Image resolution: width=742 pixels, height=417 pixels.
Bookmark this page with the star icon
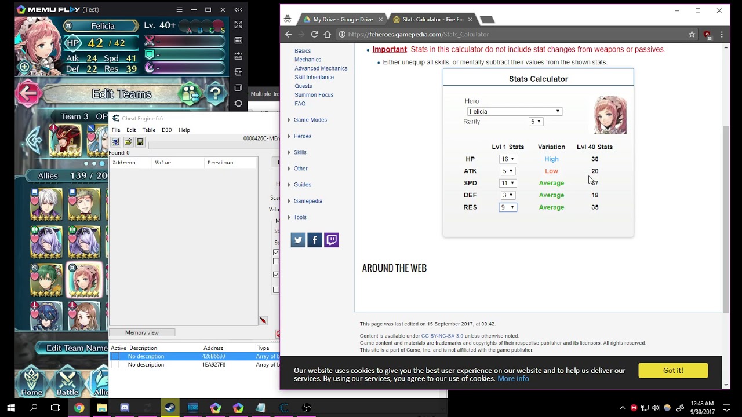tap(692, 34)
